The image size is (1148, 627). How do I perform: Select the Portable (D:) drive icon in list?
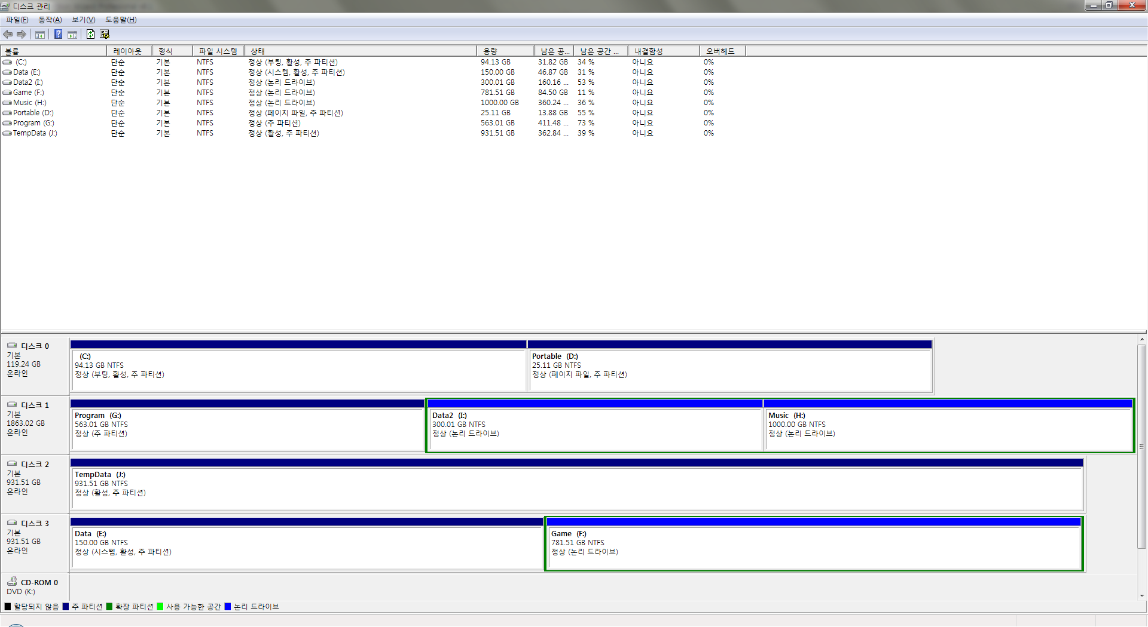click(x=7, y=113)
